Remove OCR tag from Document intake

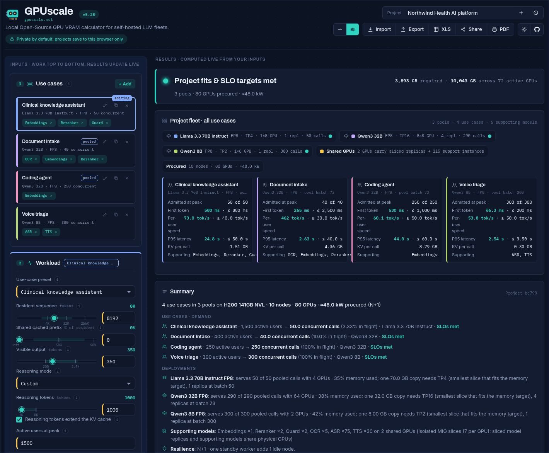pos(36,159)
